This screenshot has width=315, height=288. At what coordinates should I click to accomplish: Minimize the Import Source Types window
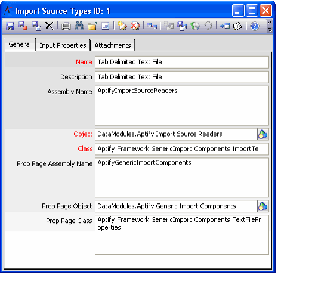pyautogui.click(x=238, y=11)
